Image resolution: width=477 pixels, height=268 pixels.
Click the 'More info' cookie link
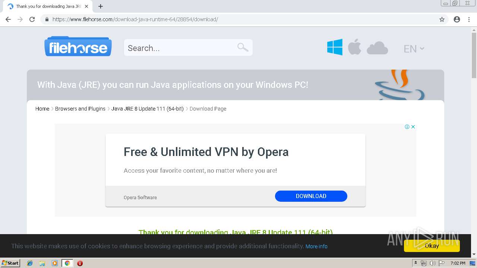316,246
